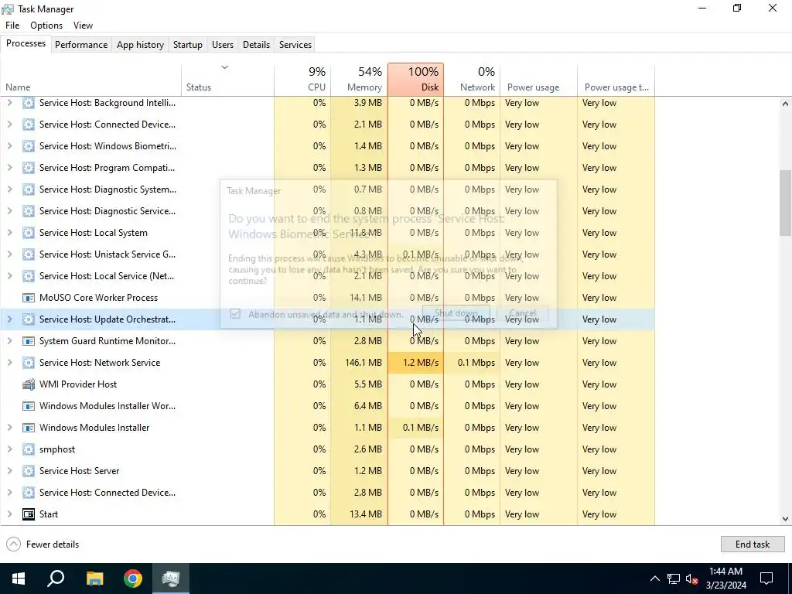Screen dimensions: 792x594
Task: Click the Service Host: Update Orchestrat... gear icon
Action: tap(29, 319)
